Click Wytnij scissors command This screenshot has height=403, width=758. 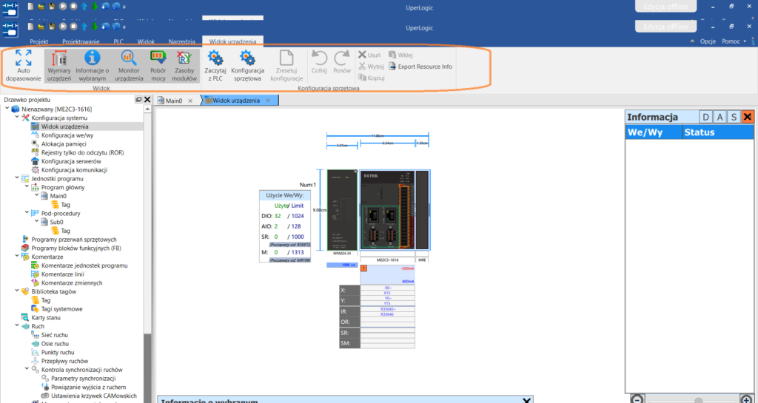[372, 67]
